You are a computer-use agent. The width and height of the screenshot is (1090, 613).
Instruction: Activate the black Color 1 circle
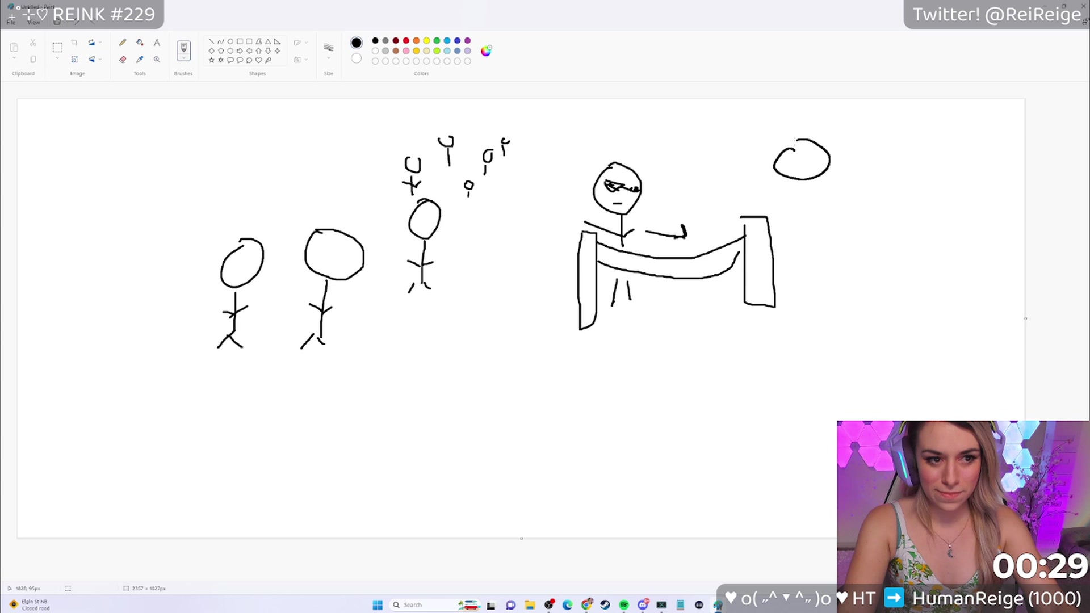(x=356, y=43)
